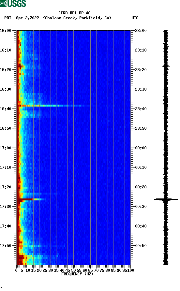The image size is (180, 291).
Task: Click the 'UTC' timezone label
Action: point(135,18)
